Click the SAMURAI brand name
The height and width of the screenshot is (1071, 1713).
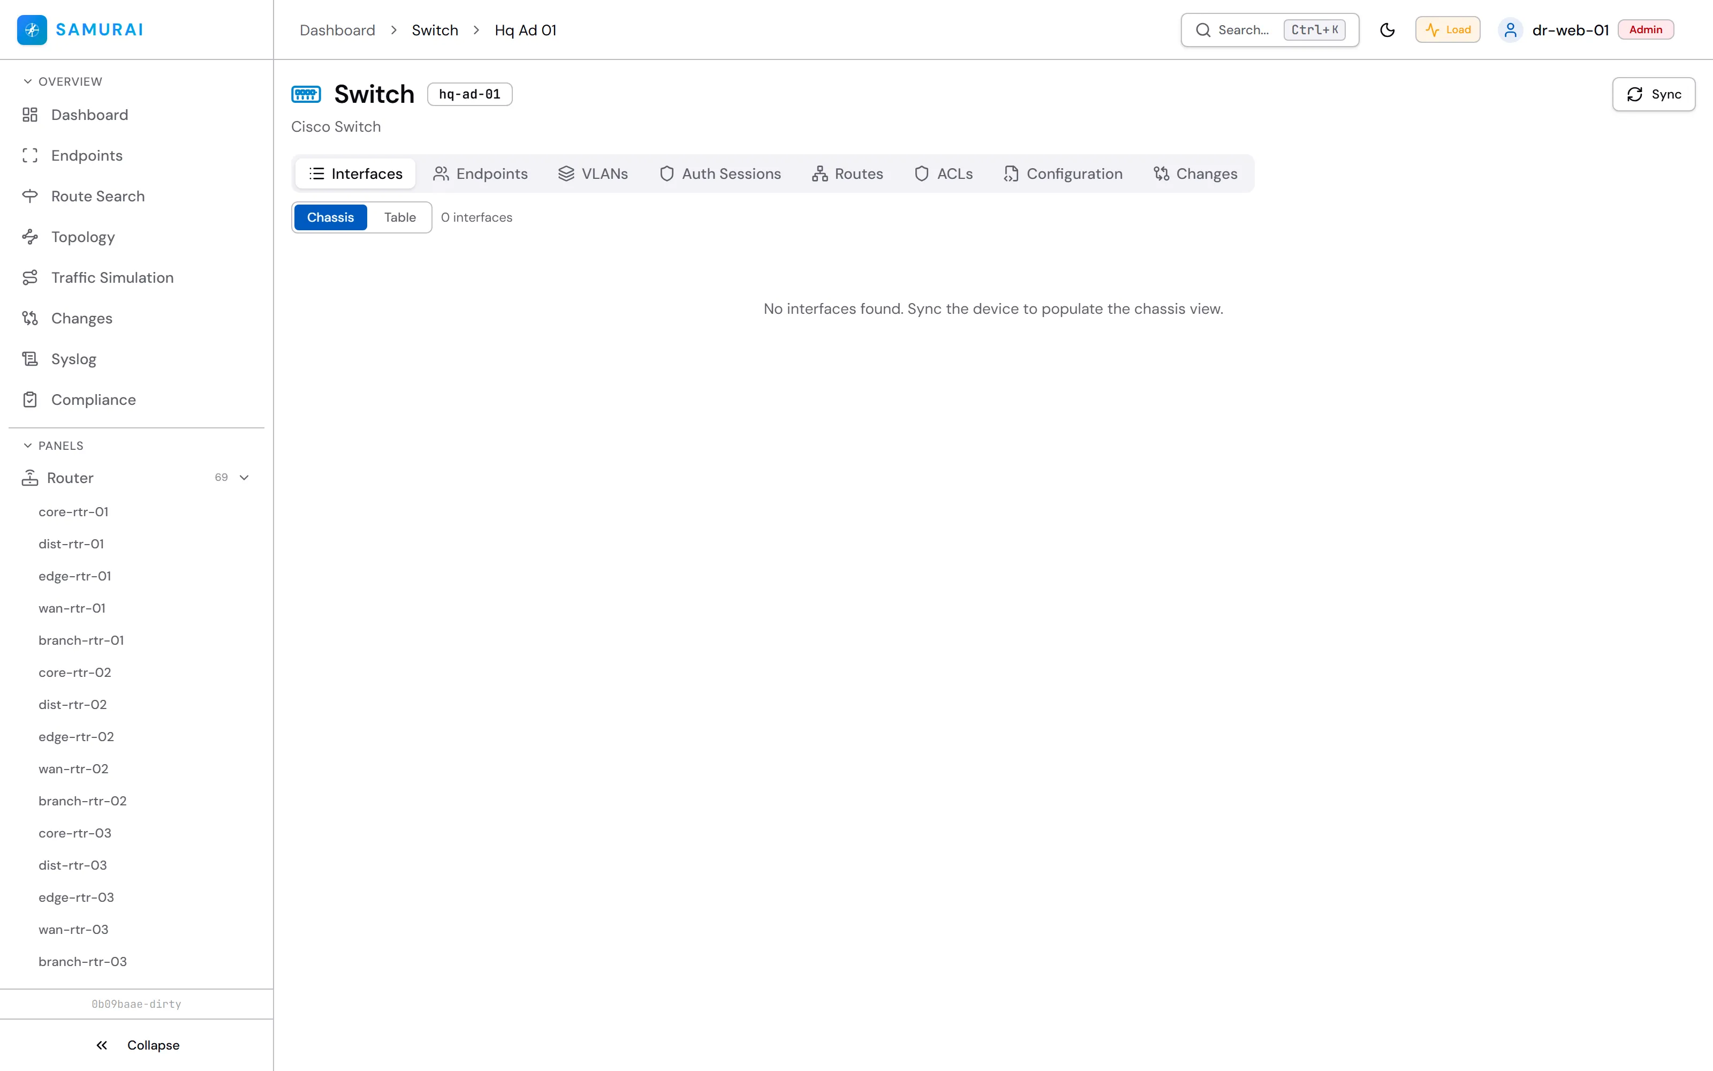coord(100,30)
